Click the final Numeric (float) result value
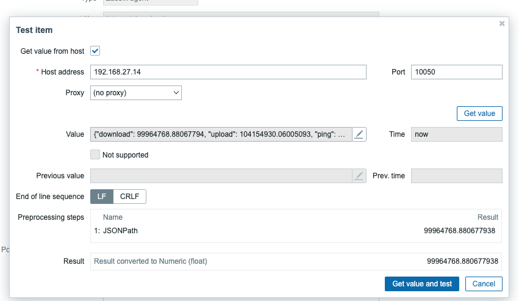This screenshot has width=519, height=301. click(464, 261)
